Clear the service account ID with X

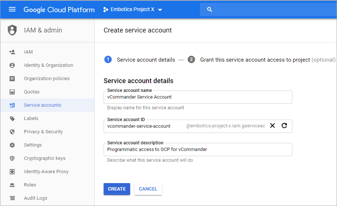click(x=272, y=126)
